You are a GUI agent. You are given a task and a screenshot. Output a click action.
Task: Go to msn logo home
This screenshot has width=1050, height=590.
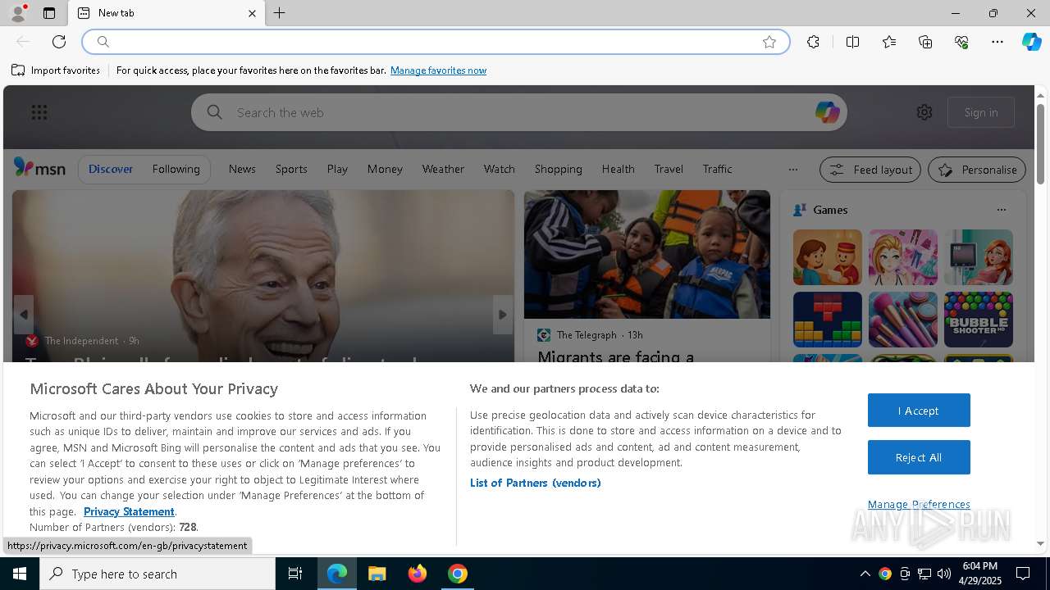pyautogui.click(x=39, y=168)
